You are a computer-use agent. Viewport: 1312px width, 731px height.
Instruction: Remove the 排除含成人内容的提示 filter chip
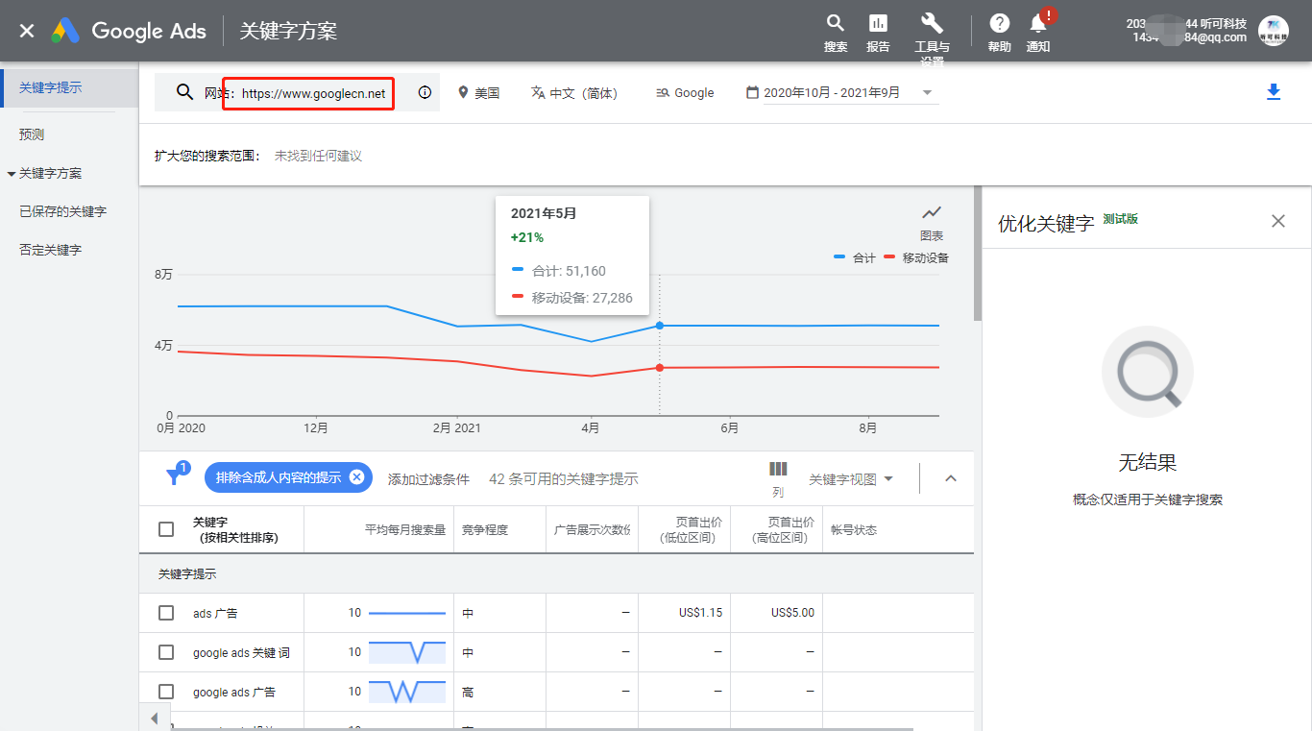click(356, 477)
